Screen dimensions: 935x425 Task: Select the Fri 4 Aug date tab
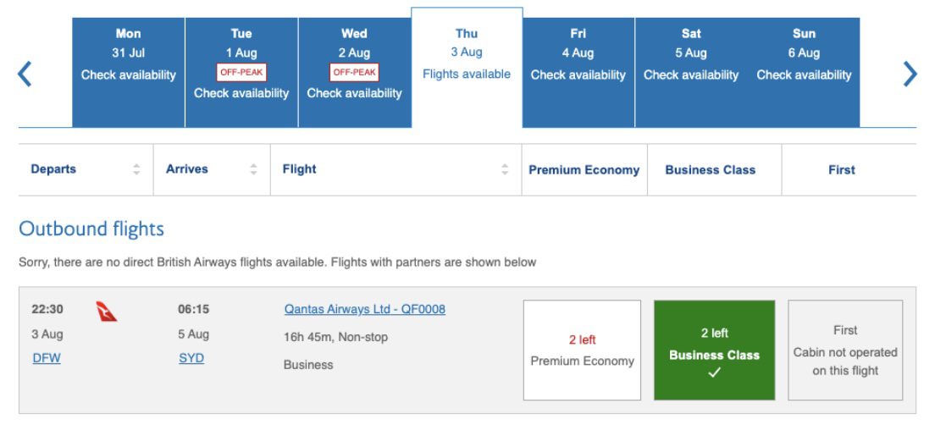click(x=578, y=73)
